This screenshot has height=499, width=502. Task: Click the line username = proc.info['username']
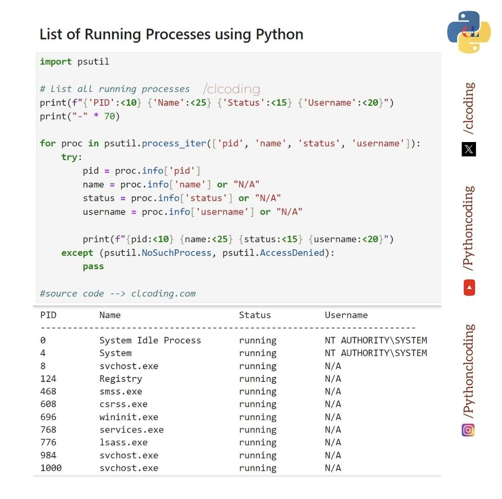click(x=192, y=212)
